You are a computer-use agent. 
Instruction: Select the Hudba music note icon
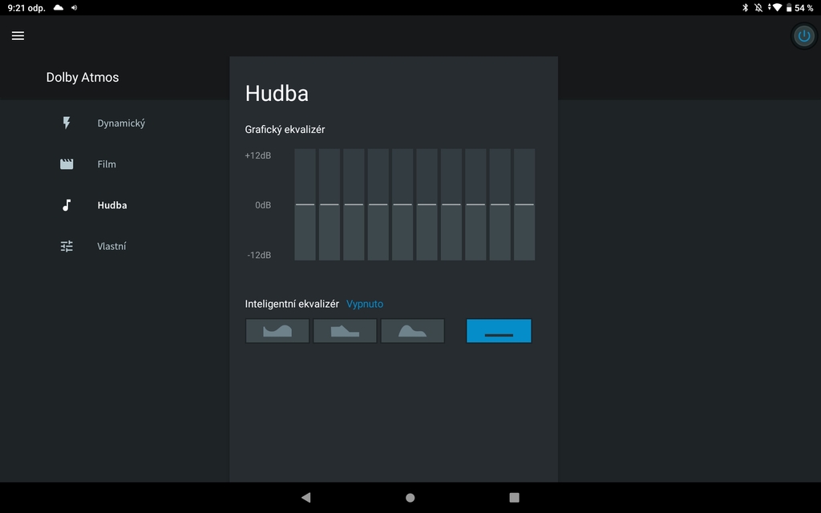pos(66,204)
